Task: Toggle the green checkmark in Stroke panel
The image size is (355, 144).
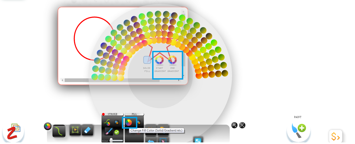Action: click(x=117, y=132)
